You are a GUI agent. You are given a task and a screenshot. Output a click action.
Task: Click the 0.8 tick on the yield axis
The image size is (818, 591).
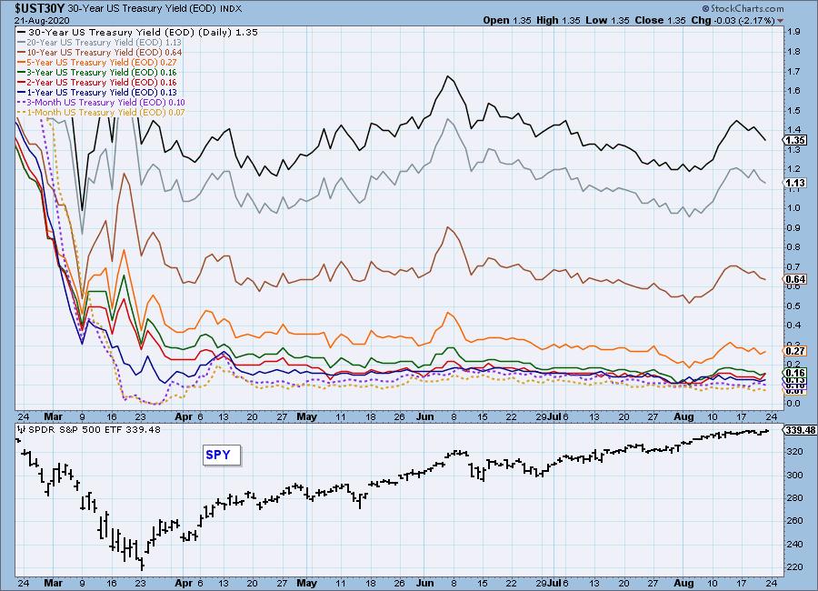click(x=793, y=247)
